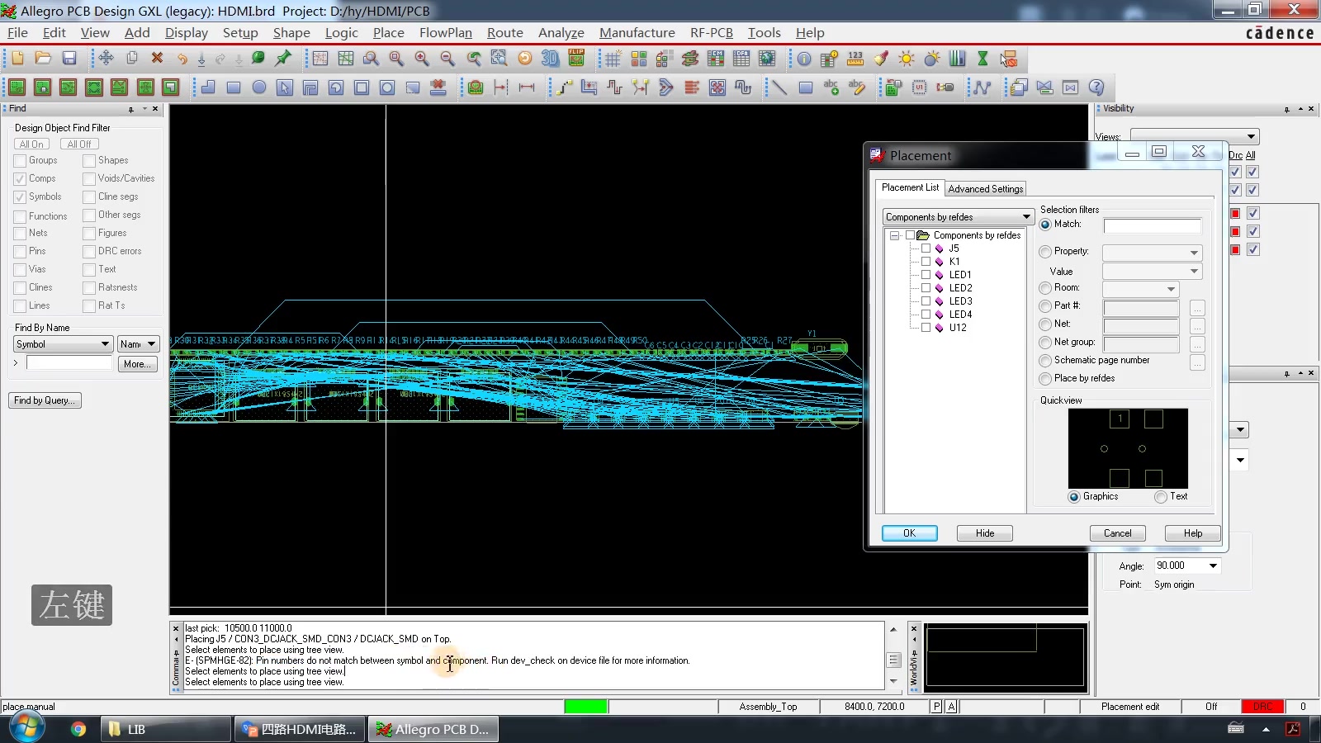Open Chrome from the Windows taskbar
Screen dimensions: 1321x743
pyautogui.click(x=78, y=729)
